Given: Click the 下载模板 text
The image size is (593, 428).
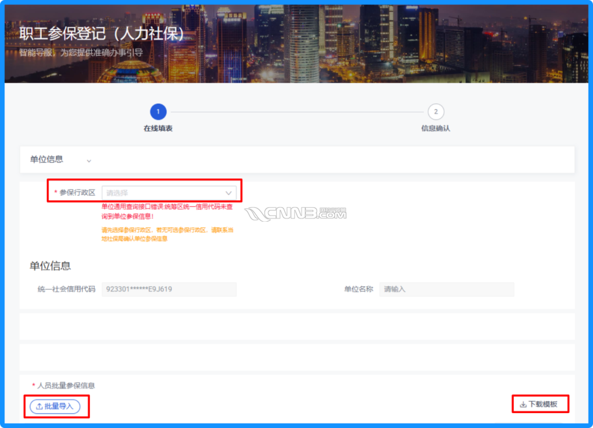Looking at the screenshot, I should tap(543, 404).
